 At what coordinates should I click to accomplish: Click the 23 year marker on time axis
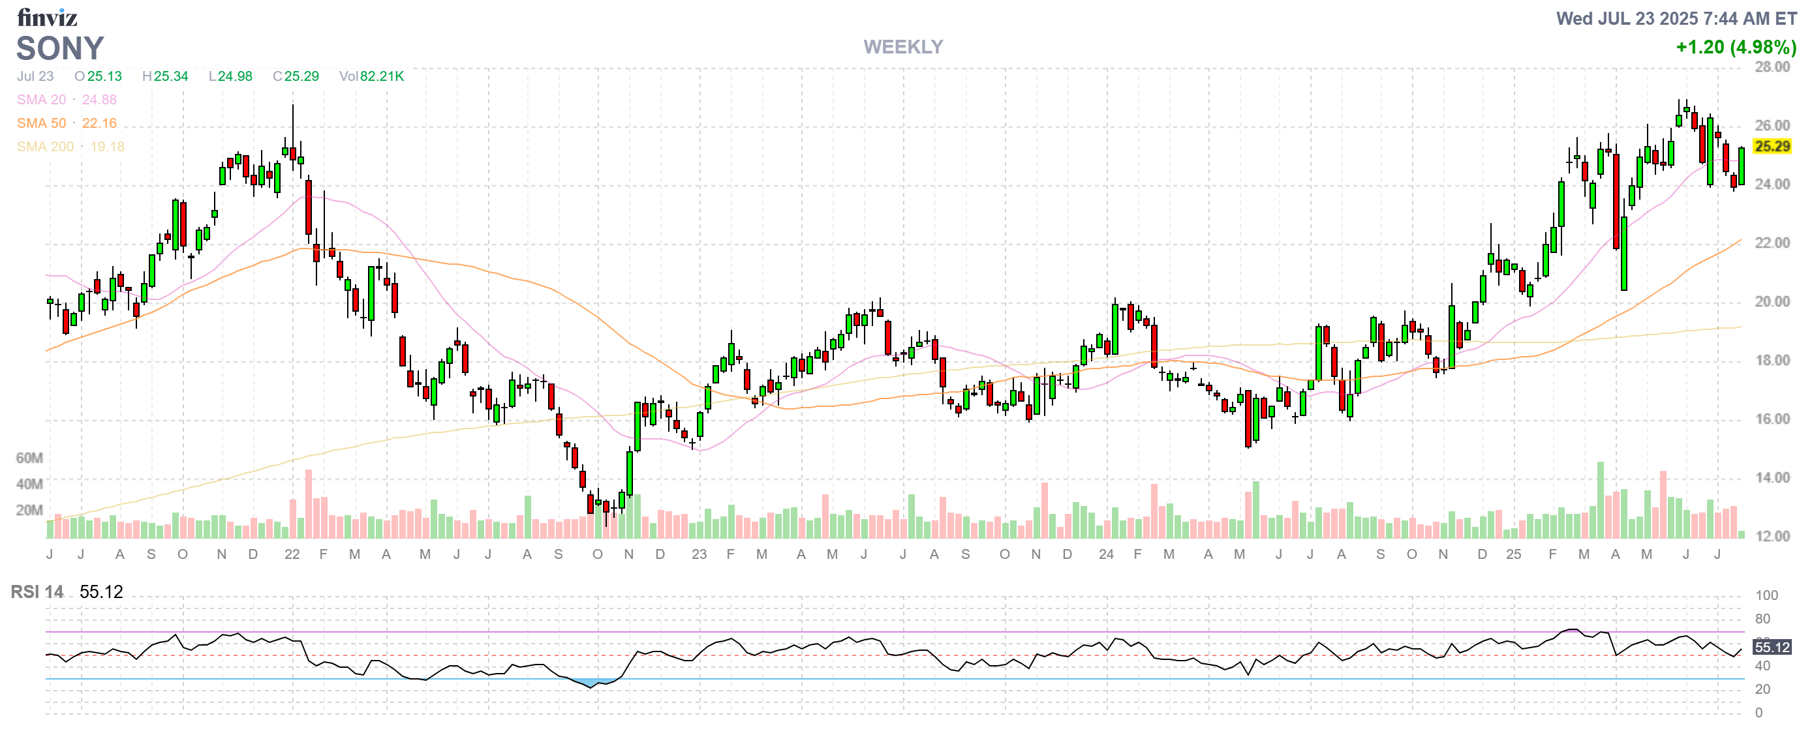point(699,554)
